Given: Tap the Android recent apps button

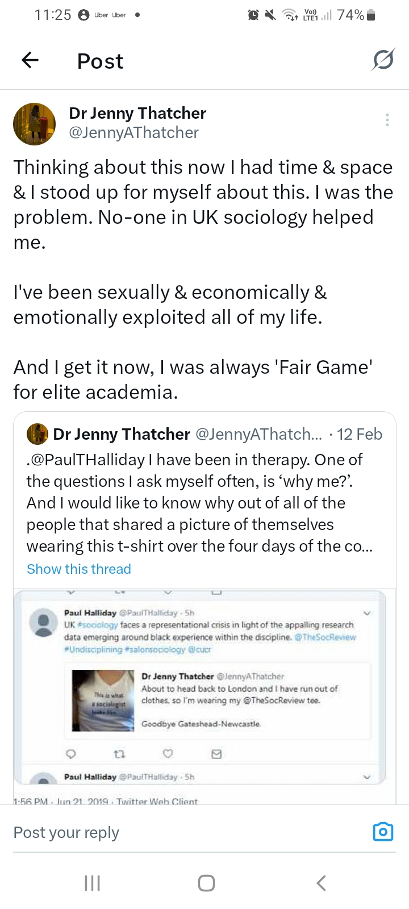Looking at the screenshot, I should (92, 883).
